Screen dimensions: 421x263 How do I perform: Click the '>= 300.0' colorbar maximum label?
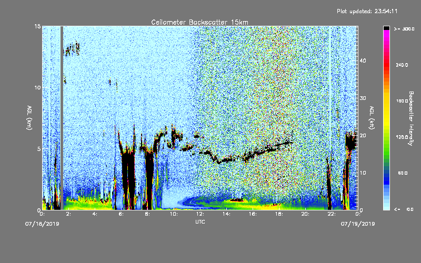(x=404, y=29)
